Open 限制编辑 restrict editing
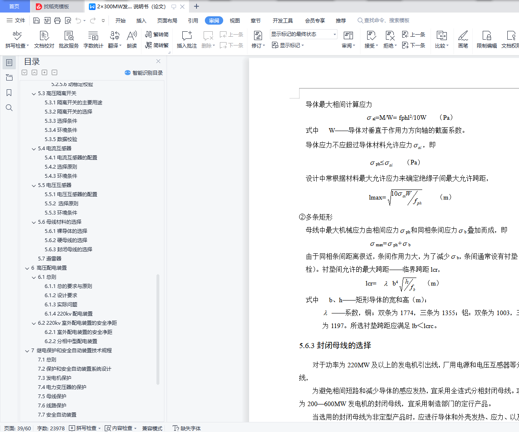The height and width of the screenshot is (432, 519). [x=487, y=40]
